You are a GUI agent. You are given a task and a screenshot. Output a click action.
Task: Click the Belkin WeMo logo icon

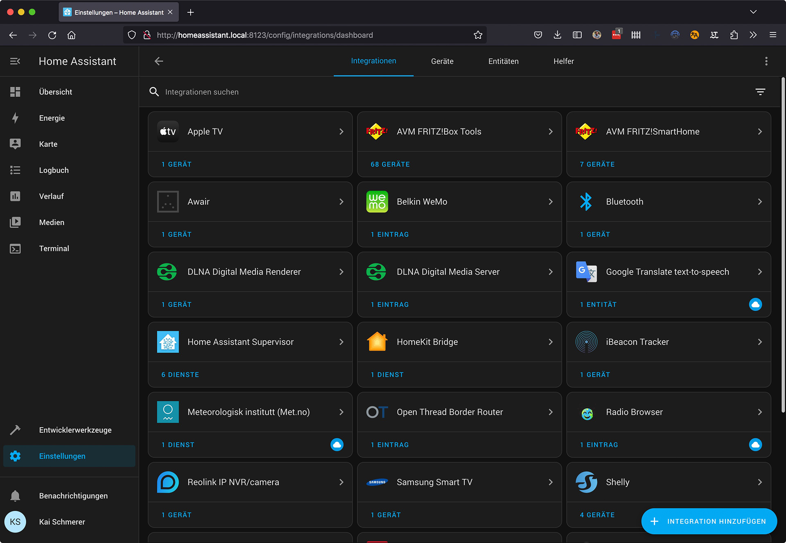click(377, 201)
